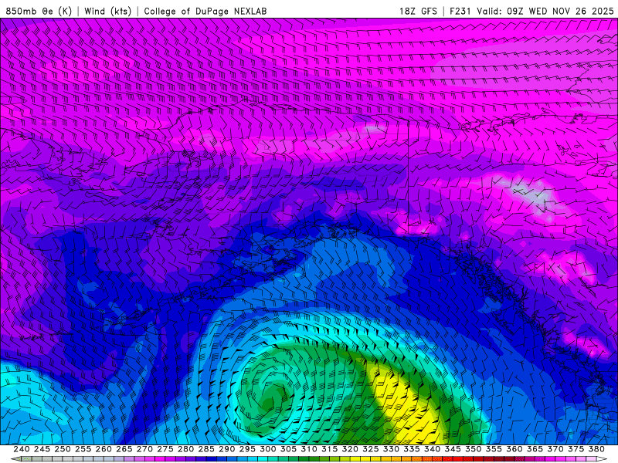Screen dimensions: 618x463
Task: Click the 250 color scale label
Action: 63,449
